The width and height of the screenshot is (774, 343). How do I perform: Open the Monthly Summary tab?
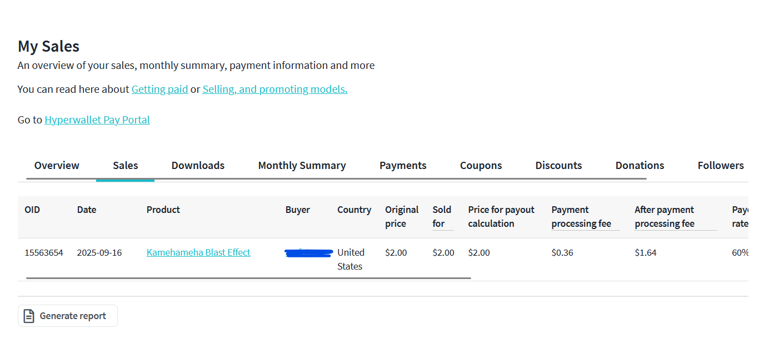(302, 166)
